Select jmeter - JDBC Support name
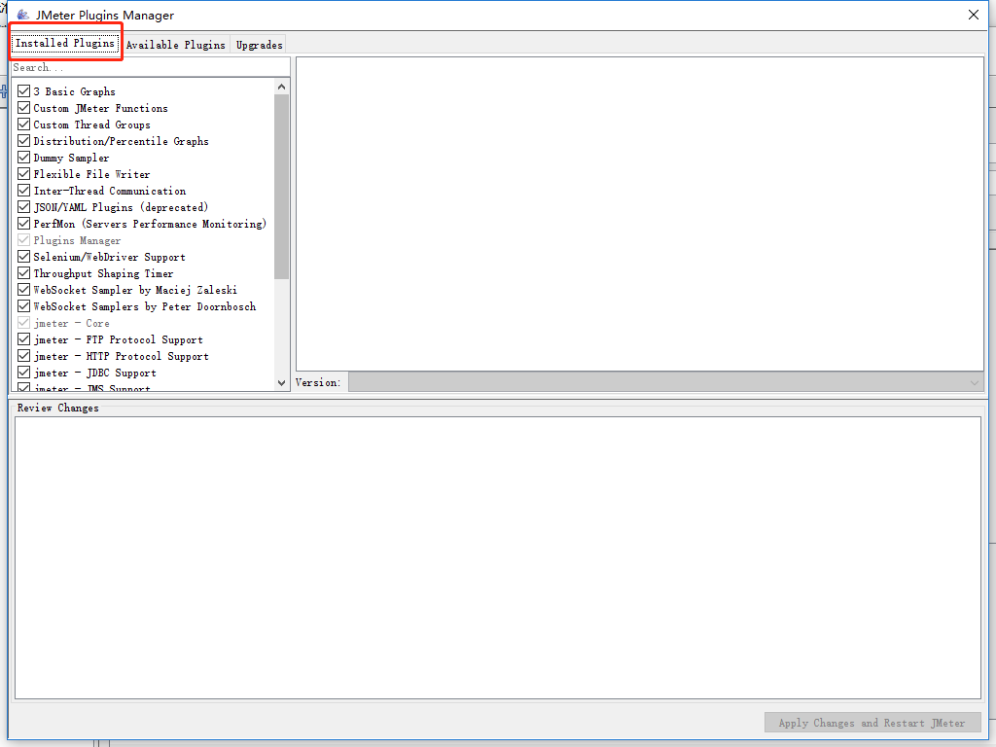The width and height of the screenshot is (996, 747). [94, 373]
